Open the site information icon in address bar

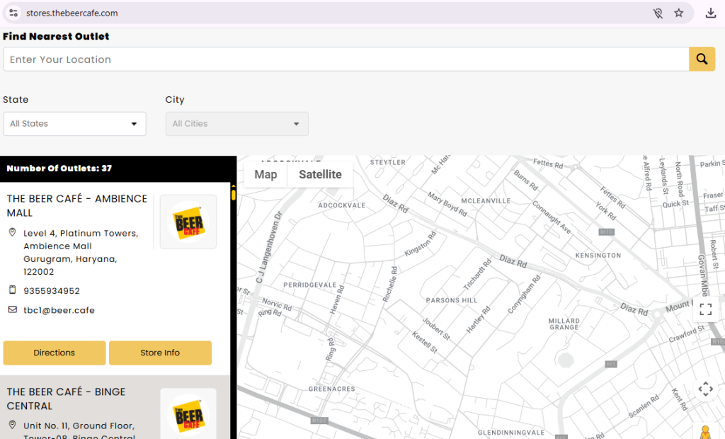click(x=13, y=13)
